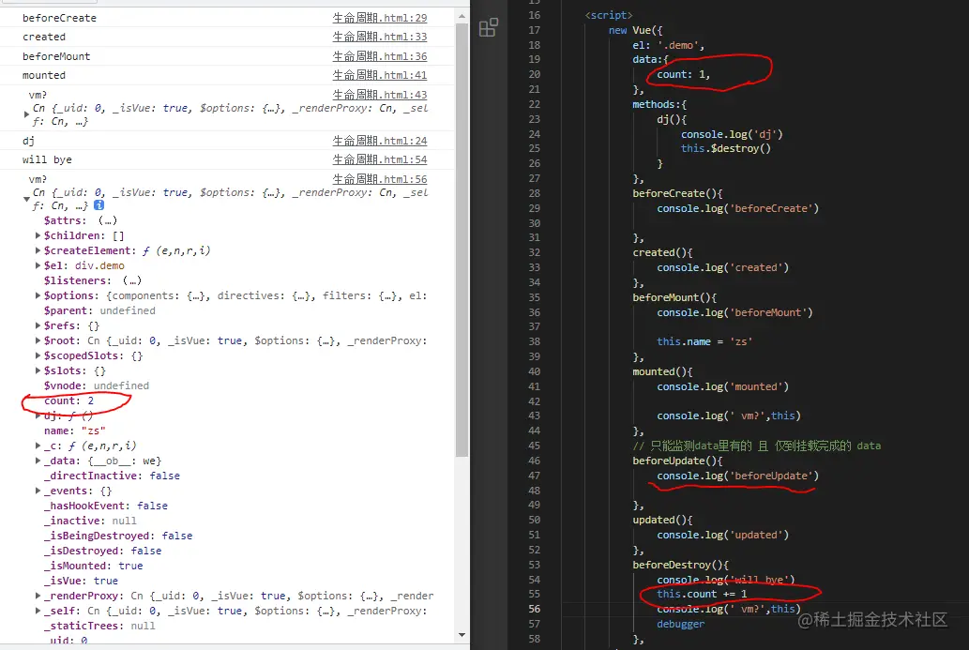Click the console vertical scrollbar thumb

[x=462, y=240]
